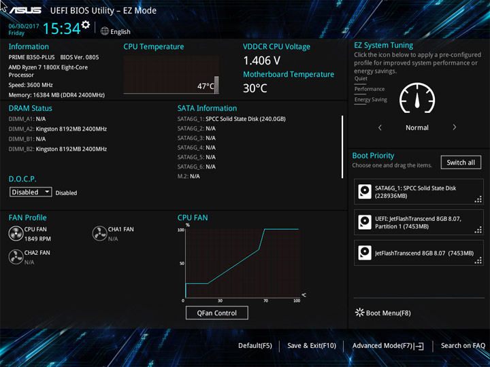Click the 1.406 V voltage value
This screenshot has width=490, height=367.
[x=261, y=60]
